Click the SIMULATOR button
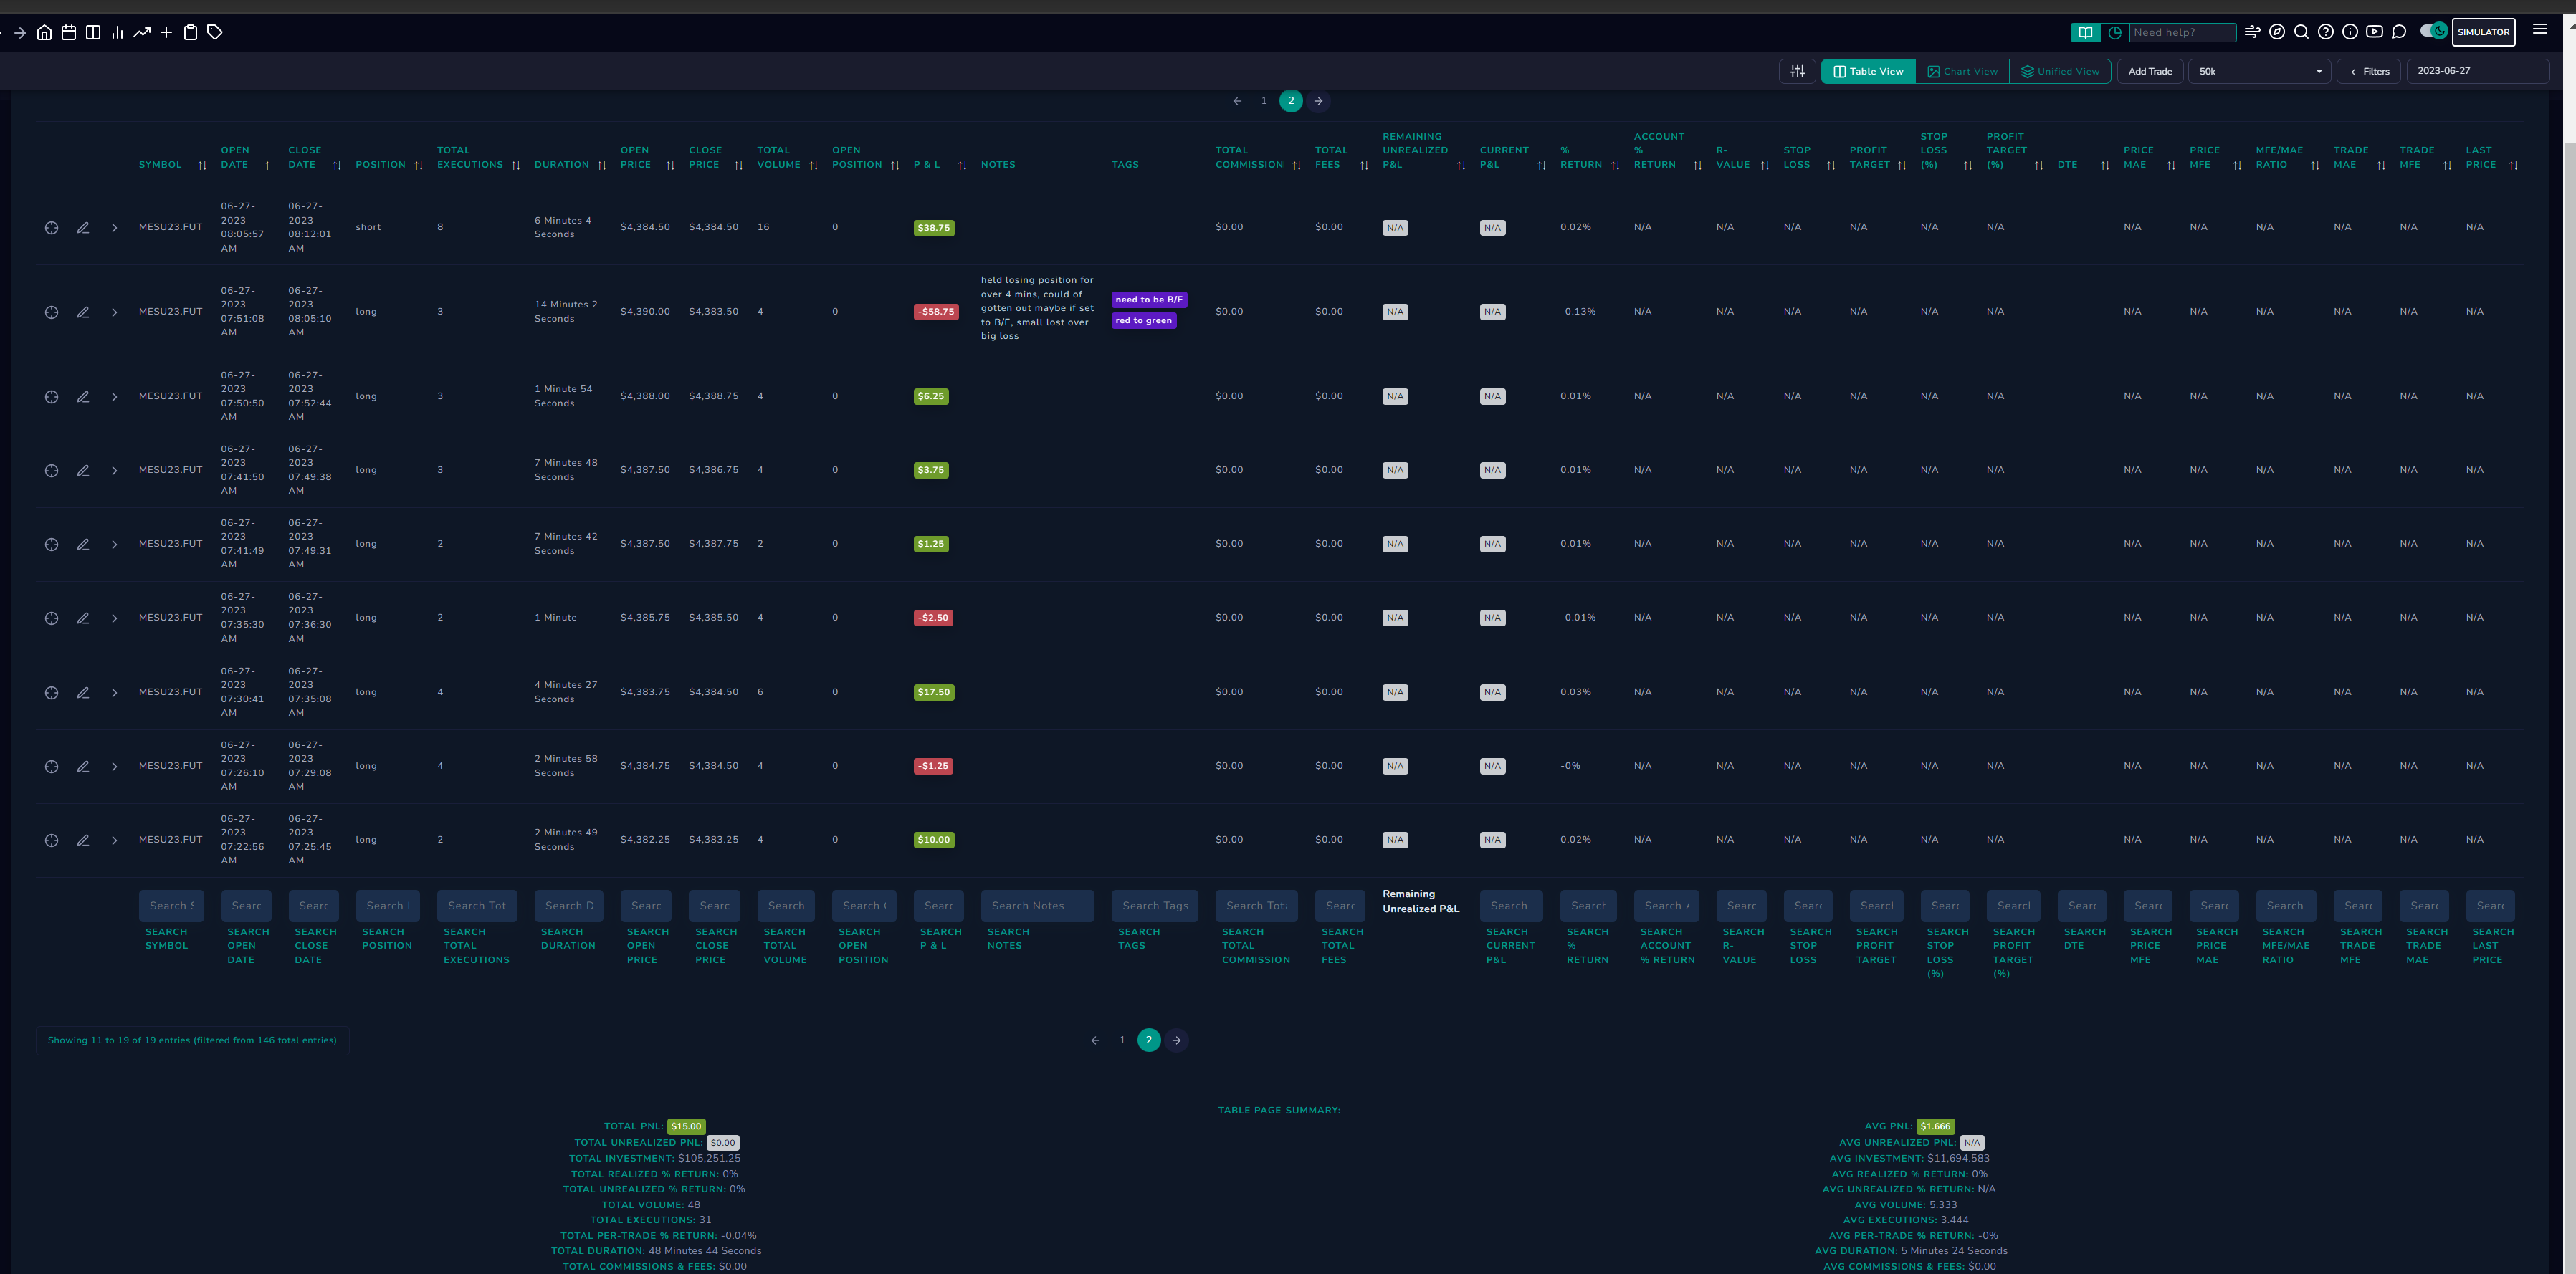 2483,32
